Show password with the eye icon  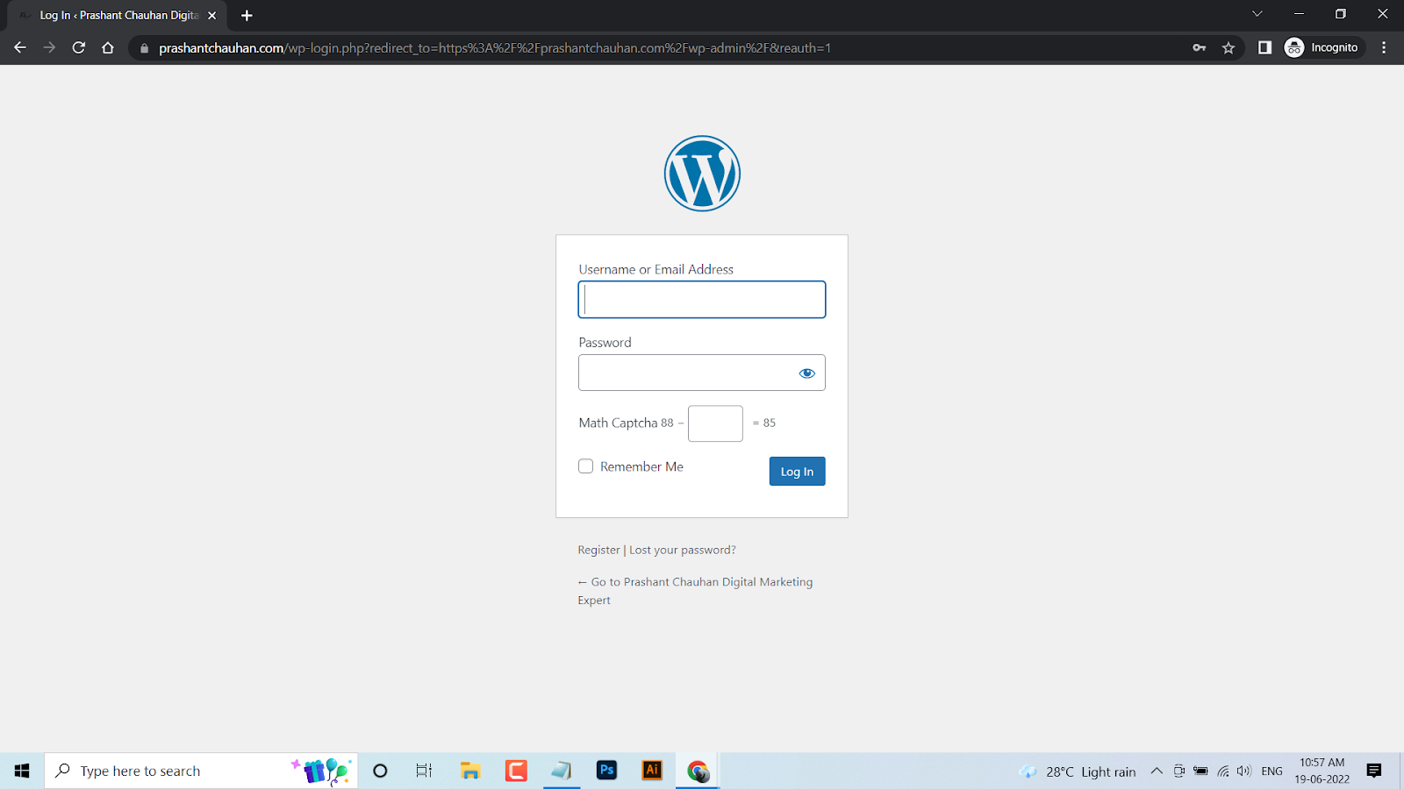(807, 373)
